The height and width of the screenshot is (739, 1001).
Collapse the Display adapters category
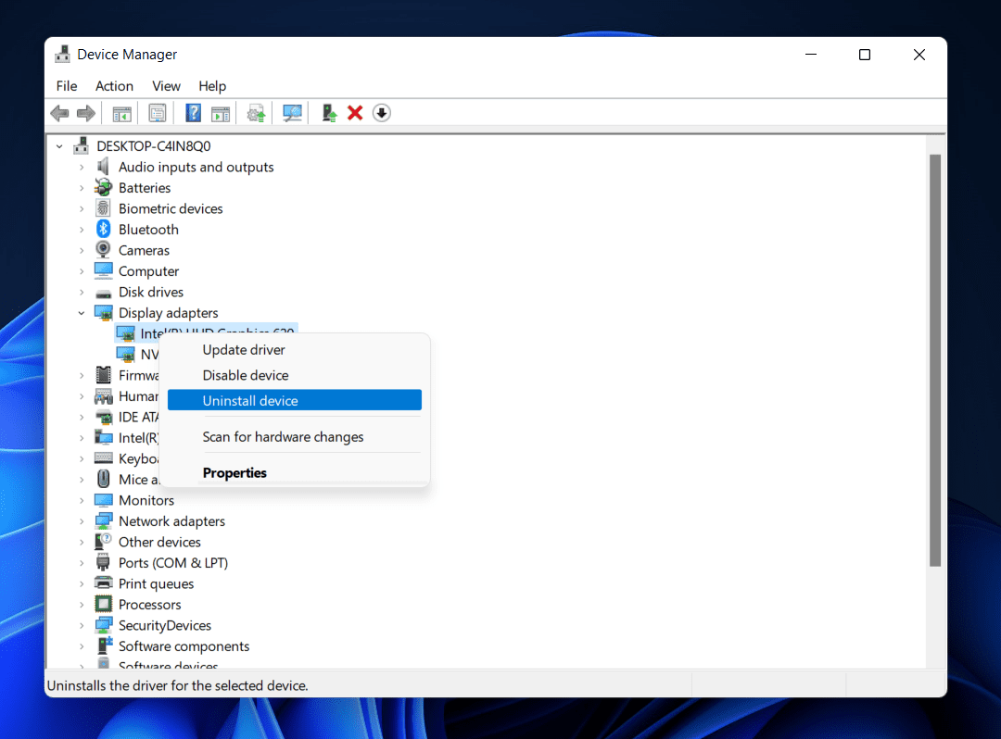82,313
